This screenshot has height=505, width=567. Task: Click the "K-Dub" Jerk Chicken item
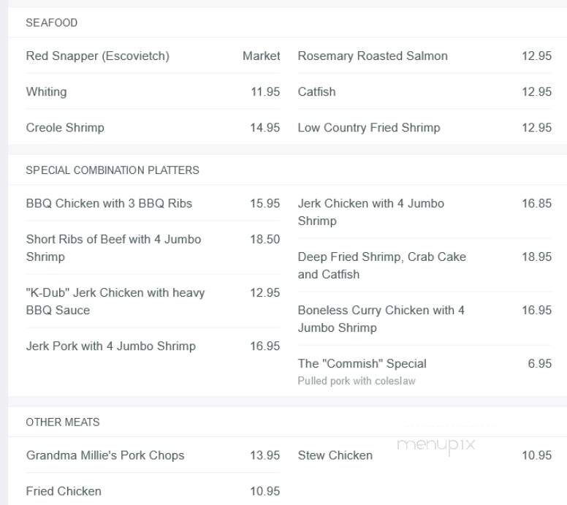click(x=115, y=301)
